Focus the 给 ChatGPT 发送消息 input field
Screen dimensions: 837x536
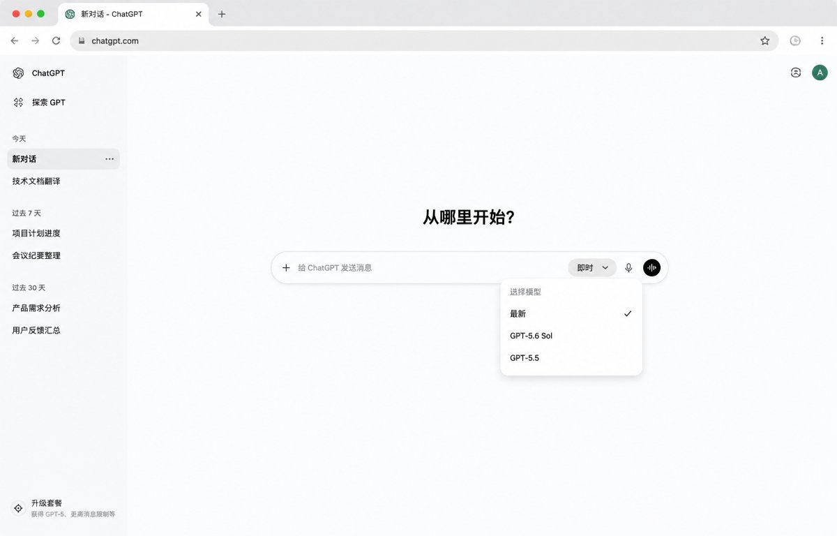pos(429,268)
